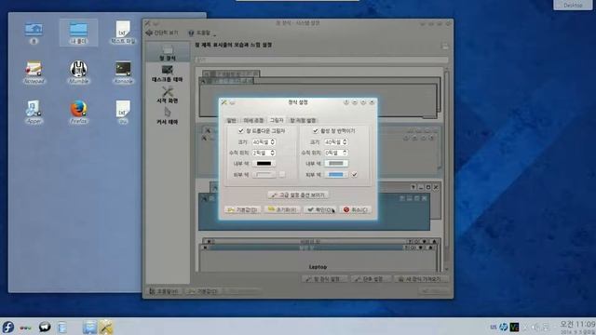Screen dimensions: 596x335
Task: Click the activities dots icon in panel
Action: click(x=25, y=328)
